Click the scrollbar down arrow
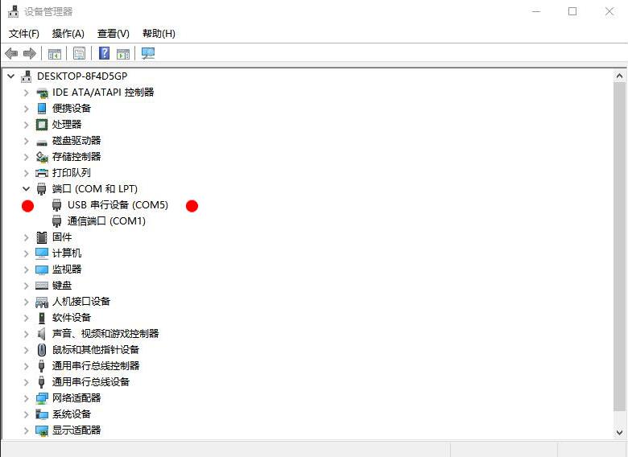The image size is (628, 457). (619, 432)
